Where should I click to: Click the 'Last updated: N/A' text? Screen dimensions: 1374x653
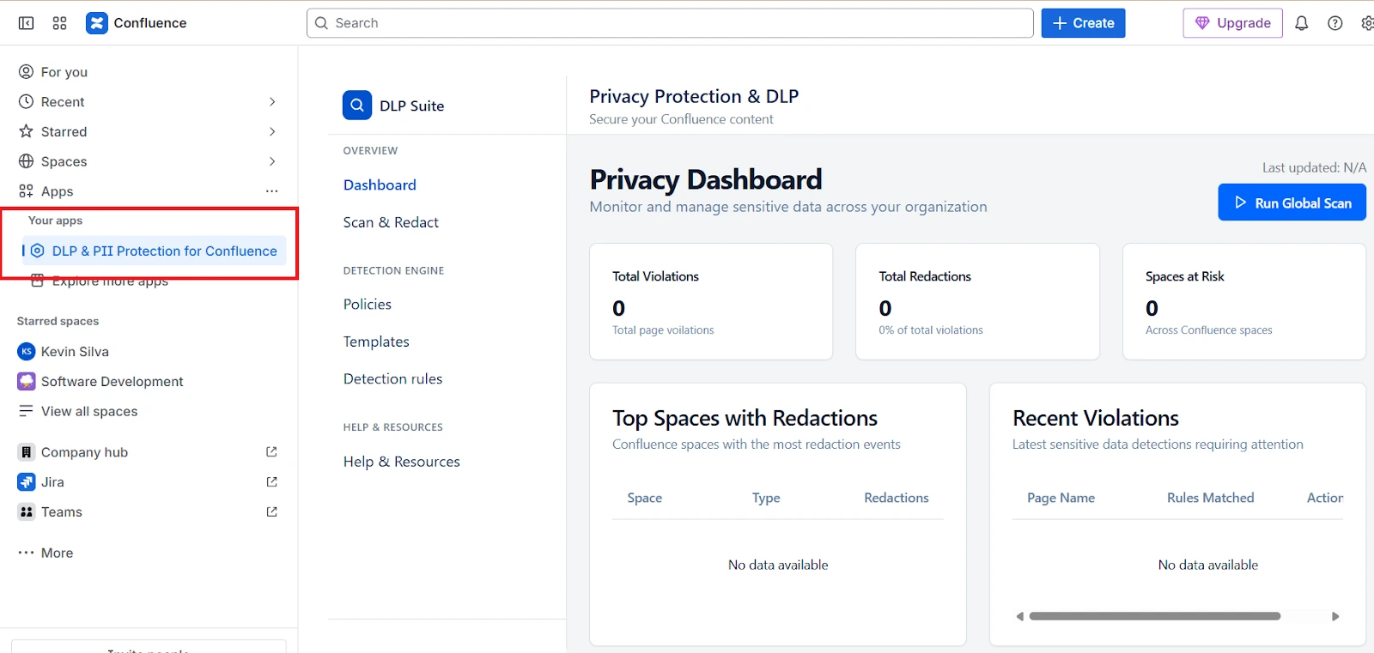(1314, 167)
